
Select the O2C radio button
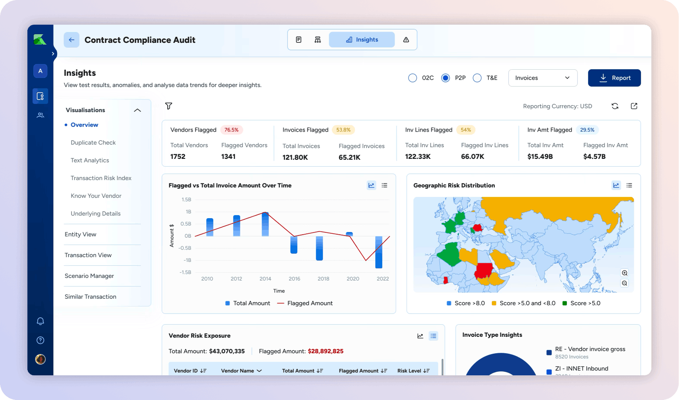click(413, 78)
